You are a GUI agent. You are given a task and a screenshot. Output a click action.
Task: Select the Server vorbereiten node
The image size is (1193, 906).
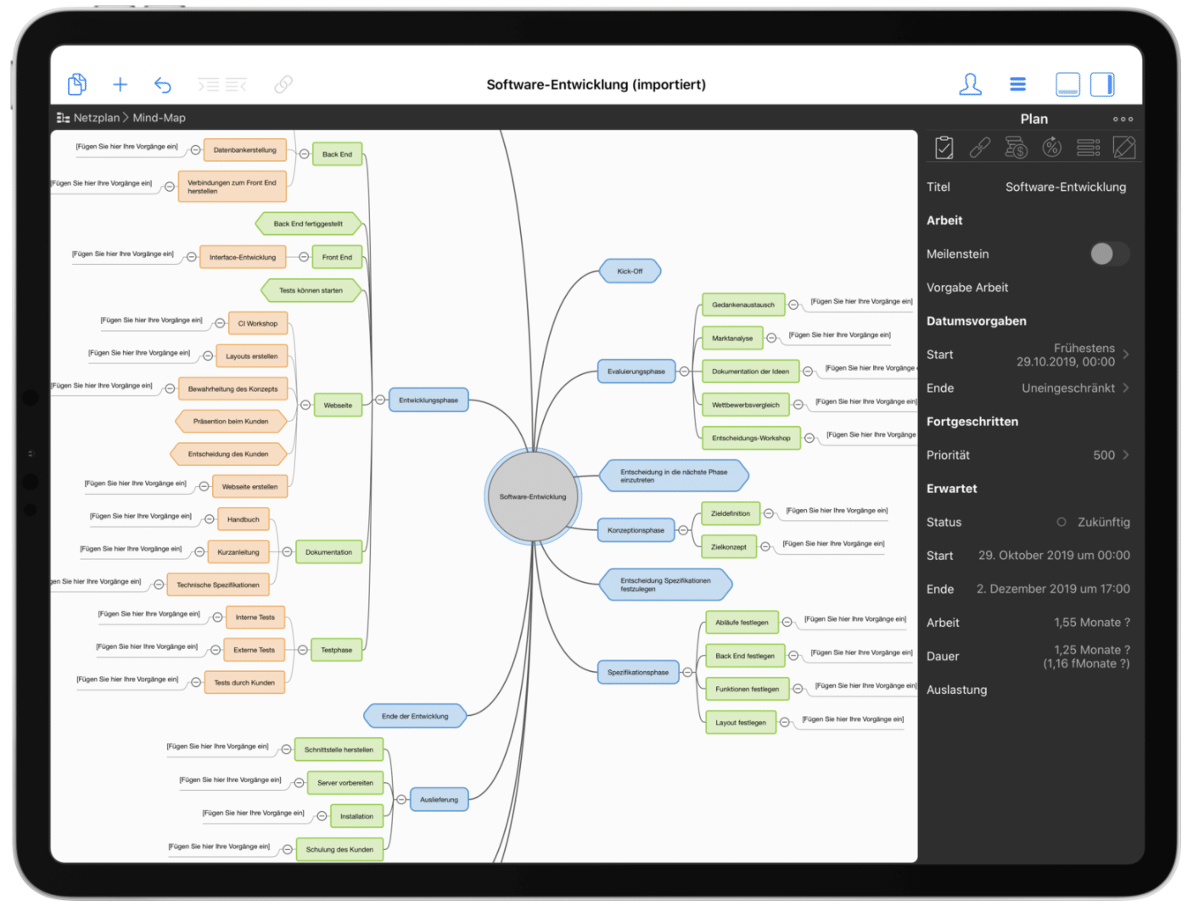pos(345,783)
